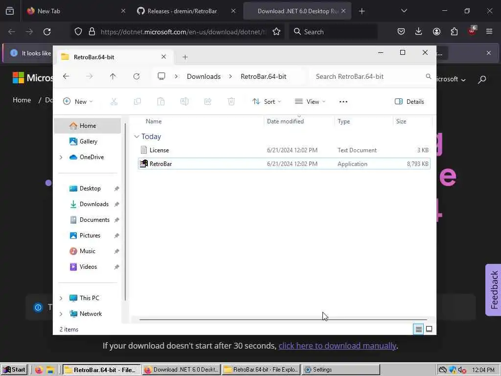The height and width of the screenshot is (376, 501).
Task: Click the horizontal scrollbar in file list
Action: coord(283,319)
